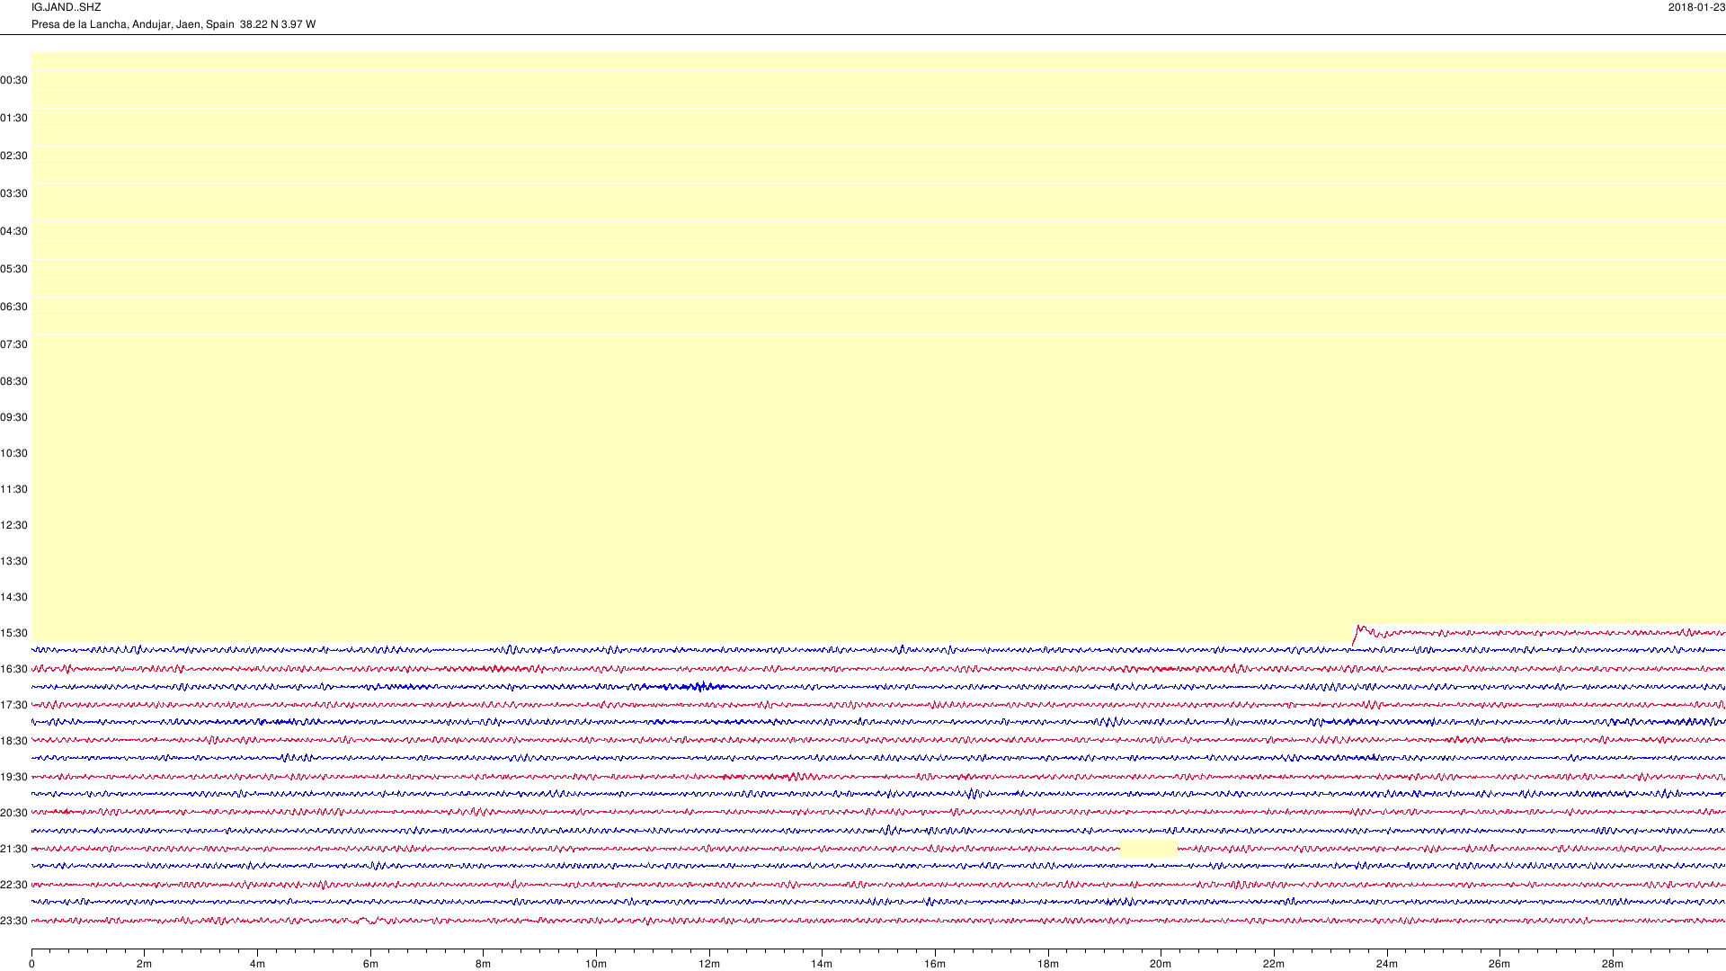Click the 08:30 row time label
The image size is (1726, 971).
pyautogui.click(x=13, y=381)
